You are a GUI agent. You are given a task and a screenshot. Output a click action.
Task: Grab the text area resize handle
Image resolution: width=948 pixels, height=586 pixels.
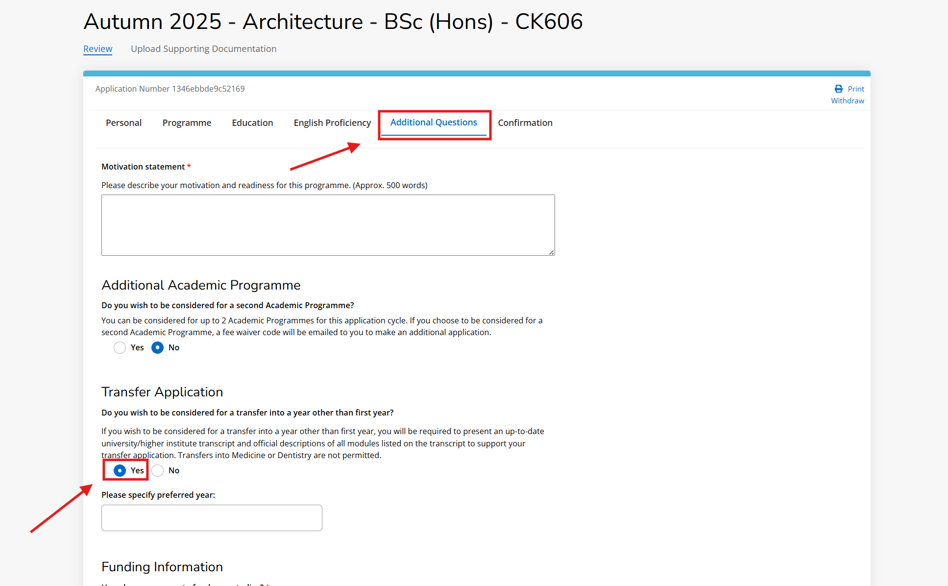point(552,252)
